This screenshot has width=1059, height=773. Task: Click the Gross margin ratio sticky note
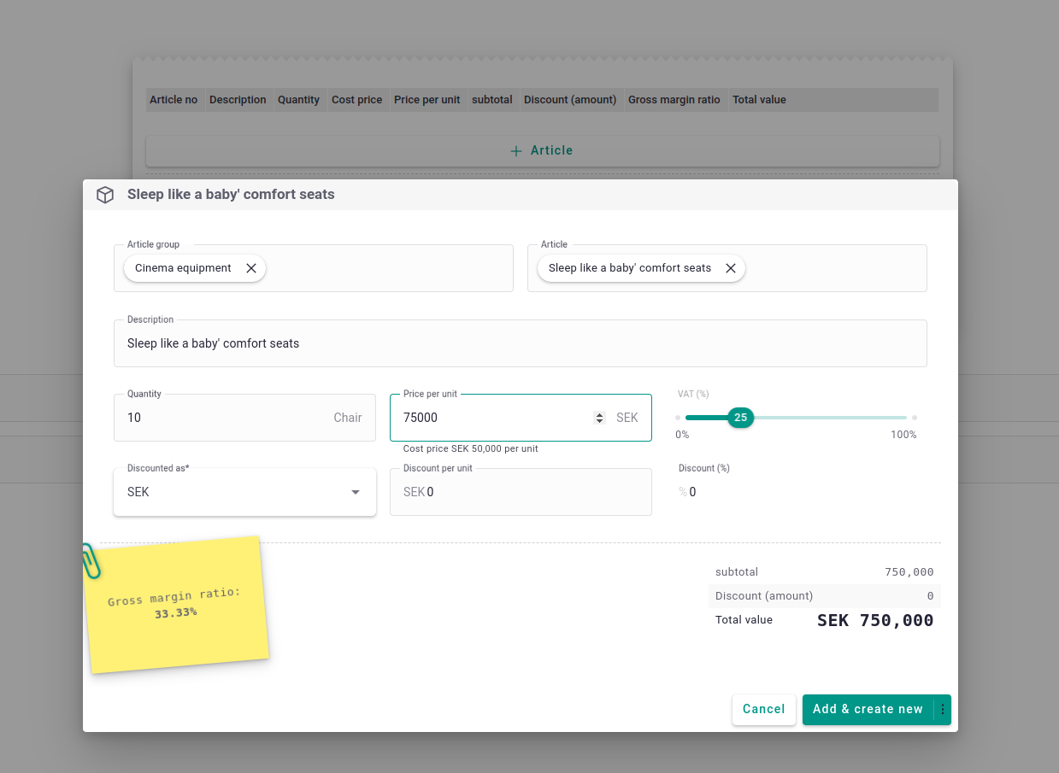177,606
